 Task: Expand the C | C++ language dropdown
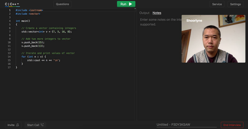click(x=12, y=4)
